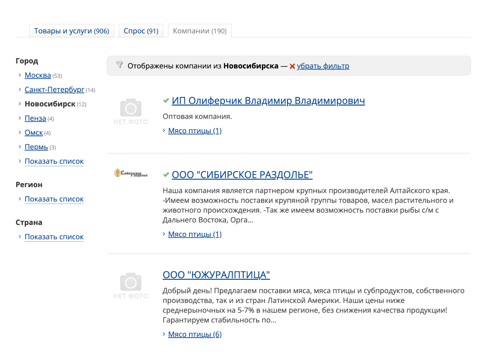Open ИП Олиферчик Владимир Владимирович page

[x=268, y=101]
